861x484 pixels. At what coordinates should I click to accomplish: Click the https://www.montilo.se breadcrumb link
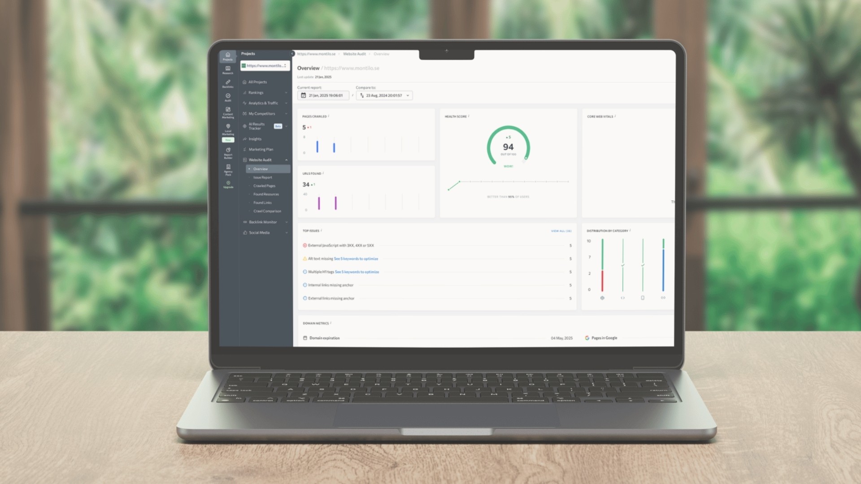[x=316, y=54]
